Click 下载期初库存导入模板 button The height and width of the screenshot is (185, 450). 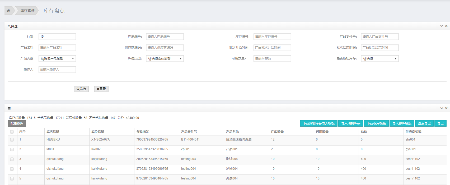point(318,123)
